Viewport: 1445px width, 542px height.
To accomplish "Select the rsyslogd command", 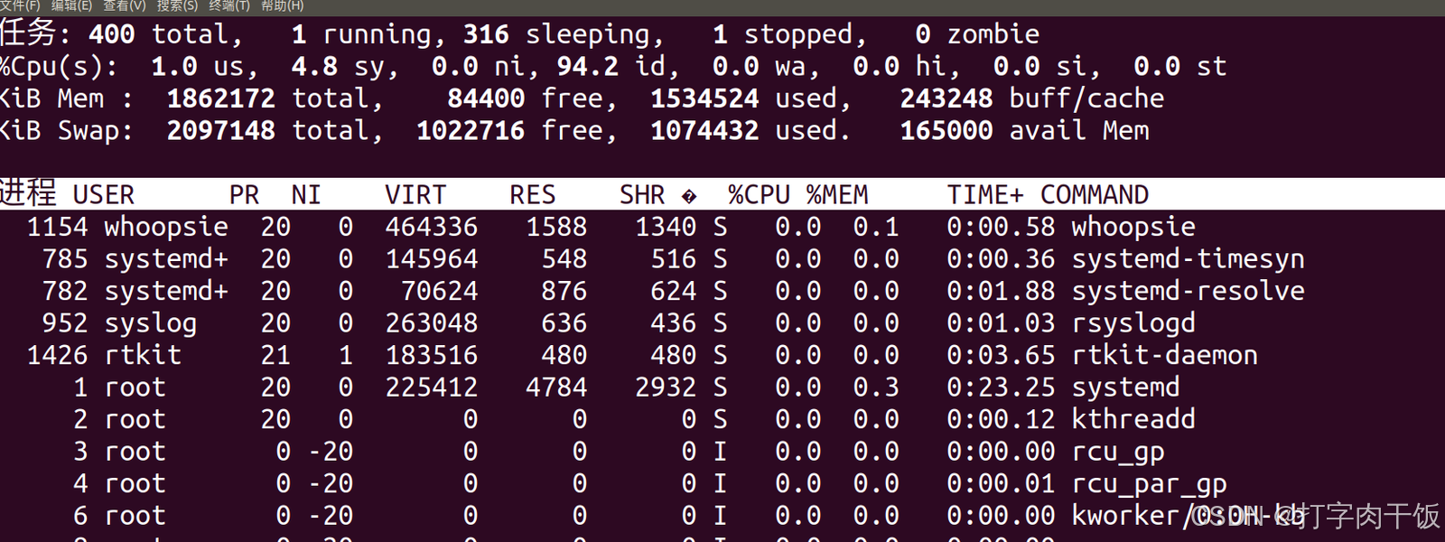I will (1133, 324).
